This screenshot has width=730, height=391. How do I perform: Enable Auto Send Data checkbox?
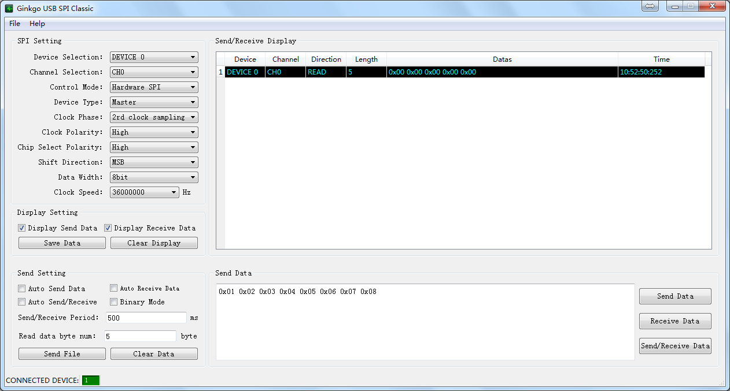(22, 288)
